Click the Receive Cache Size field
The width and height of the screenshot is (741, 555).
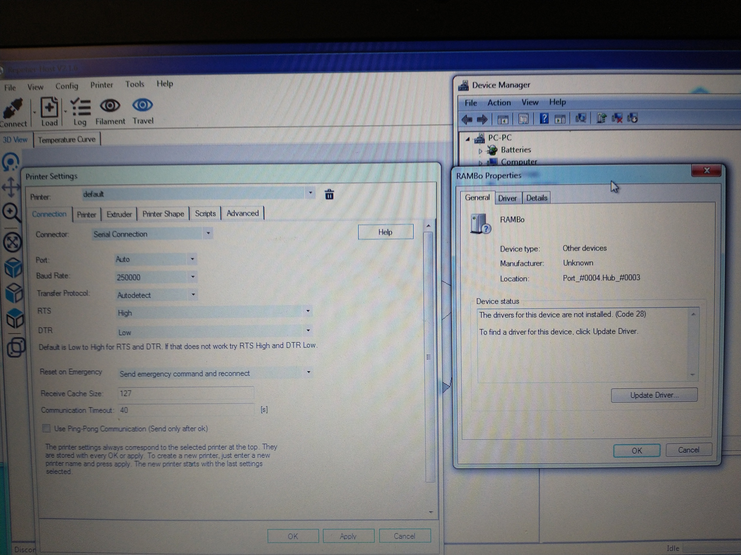(186, 393)
